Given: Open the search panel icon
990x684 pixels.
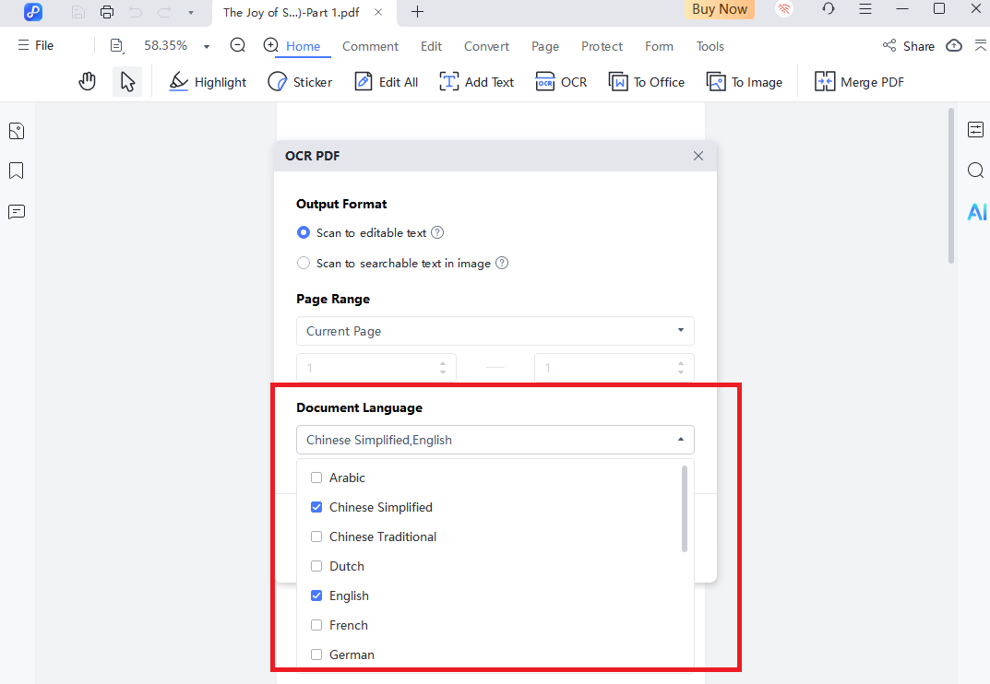Looking at the screenshot, I should (975, 171).
